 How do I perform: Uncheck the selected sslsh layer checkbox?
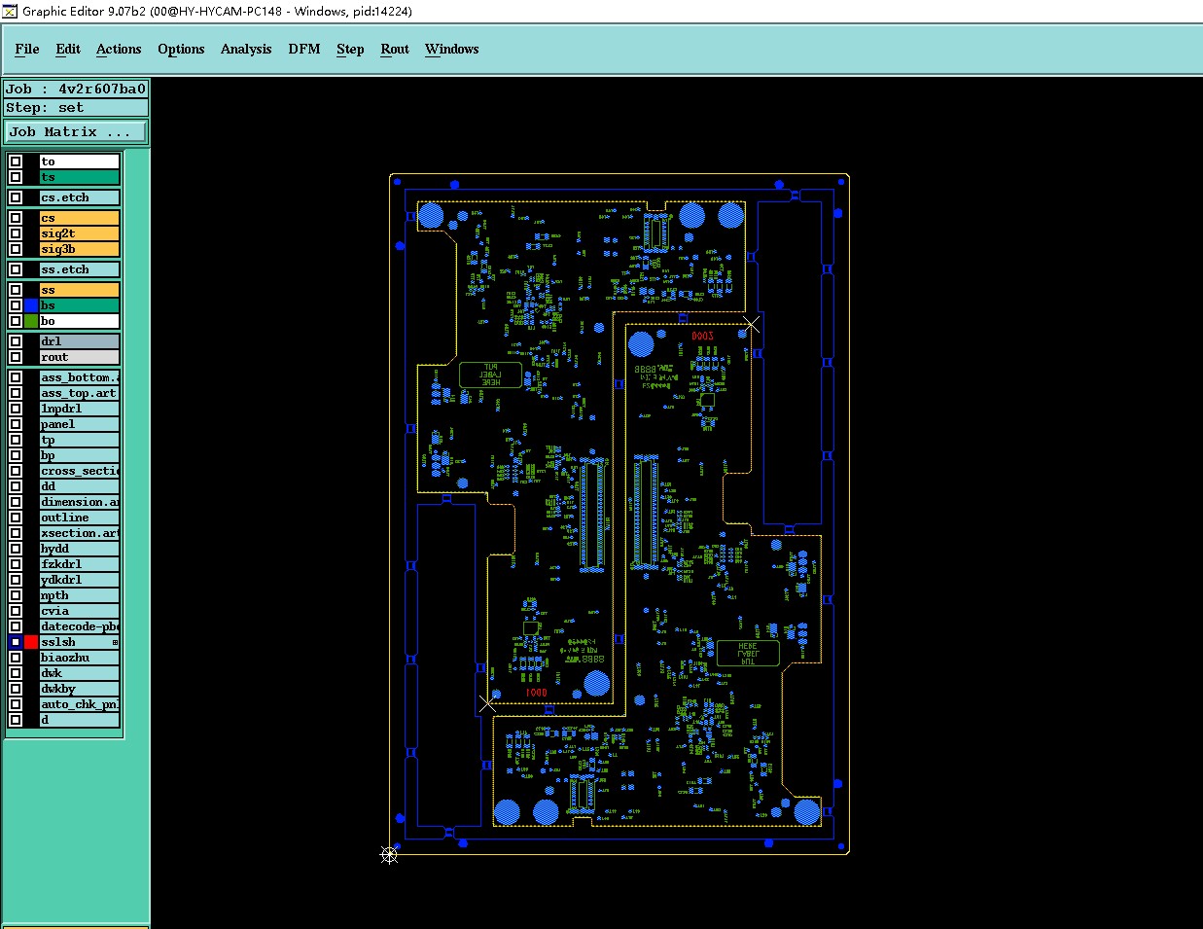pos(16,642)
